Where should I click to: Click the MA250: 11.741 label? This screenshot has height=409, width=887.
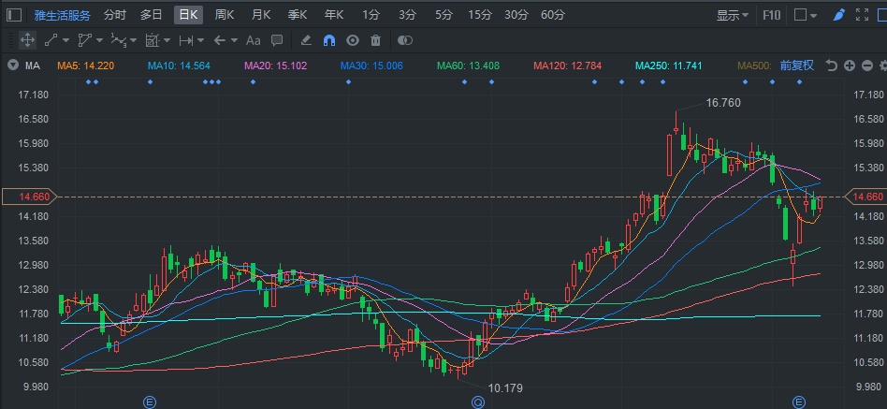[x=669, y=66]
